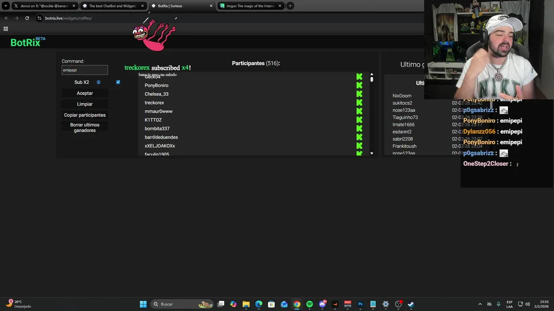The height and width of the screenshot is (311, 554).
Task: Open File Explorer from the taskbar
Action: tap(246, 304)
